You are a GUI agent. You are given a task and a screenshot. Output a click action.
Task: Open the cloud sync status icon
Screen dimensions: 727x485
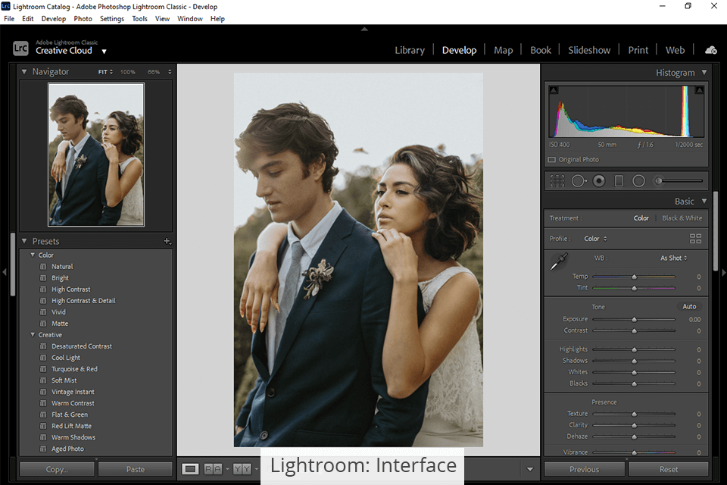pos(711,50)
